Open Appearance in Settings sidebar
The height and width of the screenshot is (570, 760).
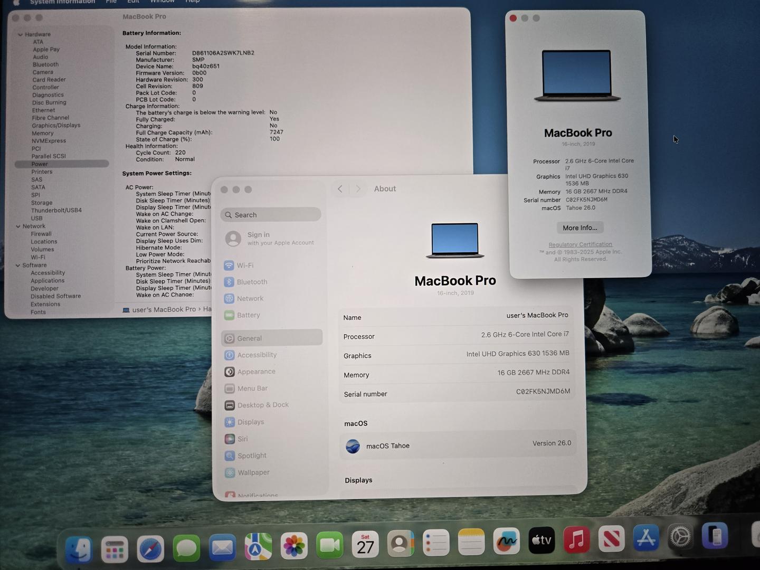pos(271,372)
